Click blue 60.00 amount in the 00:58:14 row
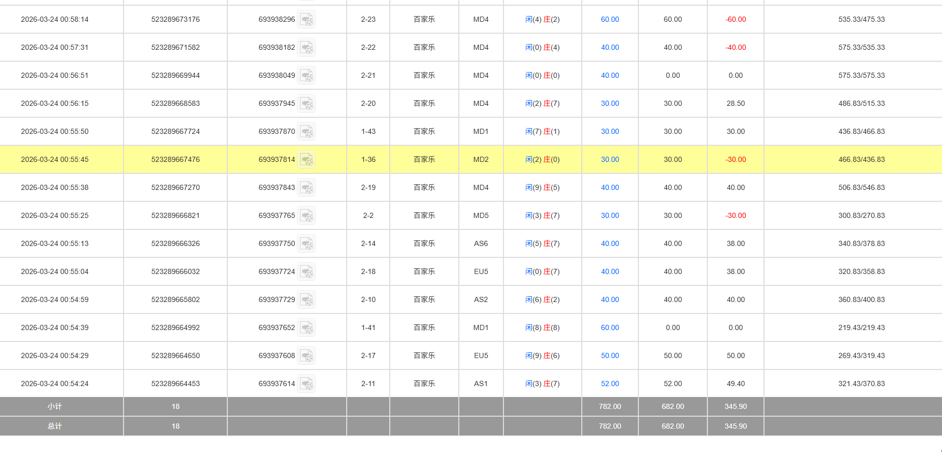This screenshot has width=942, height=452. pos(610,20)
